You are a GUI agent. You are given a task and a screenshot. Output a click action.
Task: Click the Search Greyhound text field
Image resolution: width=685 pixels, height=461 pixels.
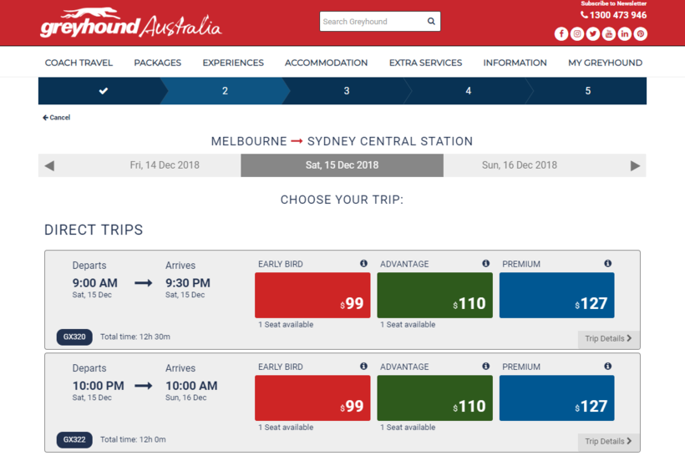372,22
